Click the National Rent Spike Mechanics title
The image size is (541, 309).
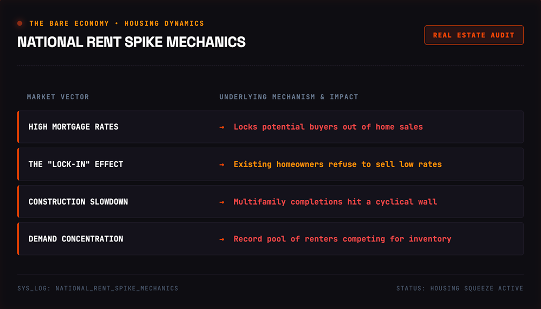coord(131,42)
